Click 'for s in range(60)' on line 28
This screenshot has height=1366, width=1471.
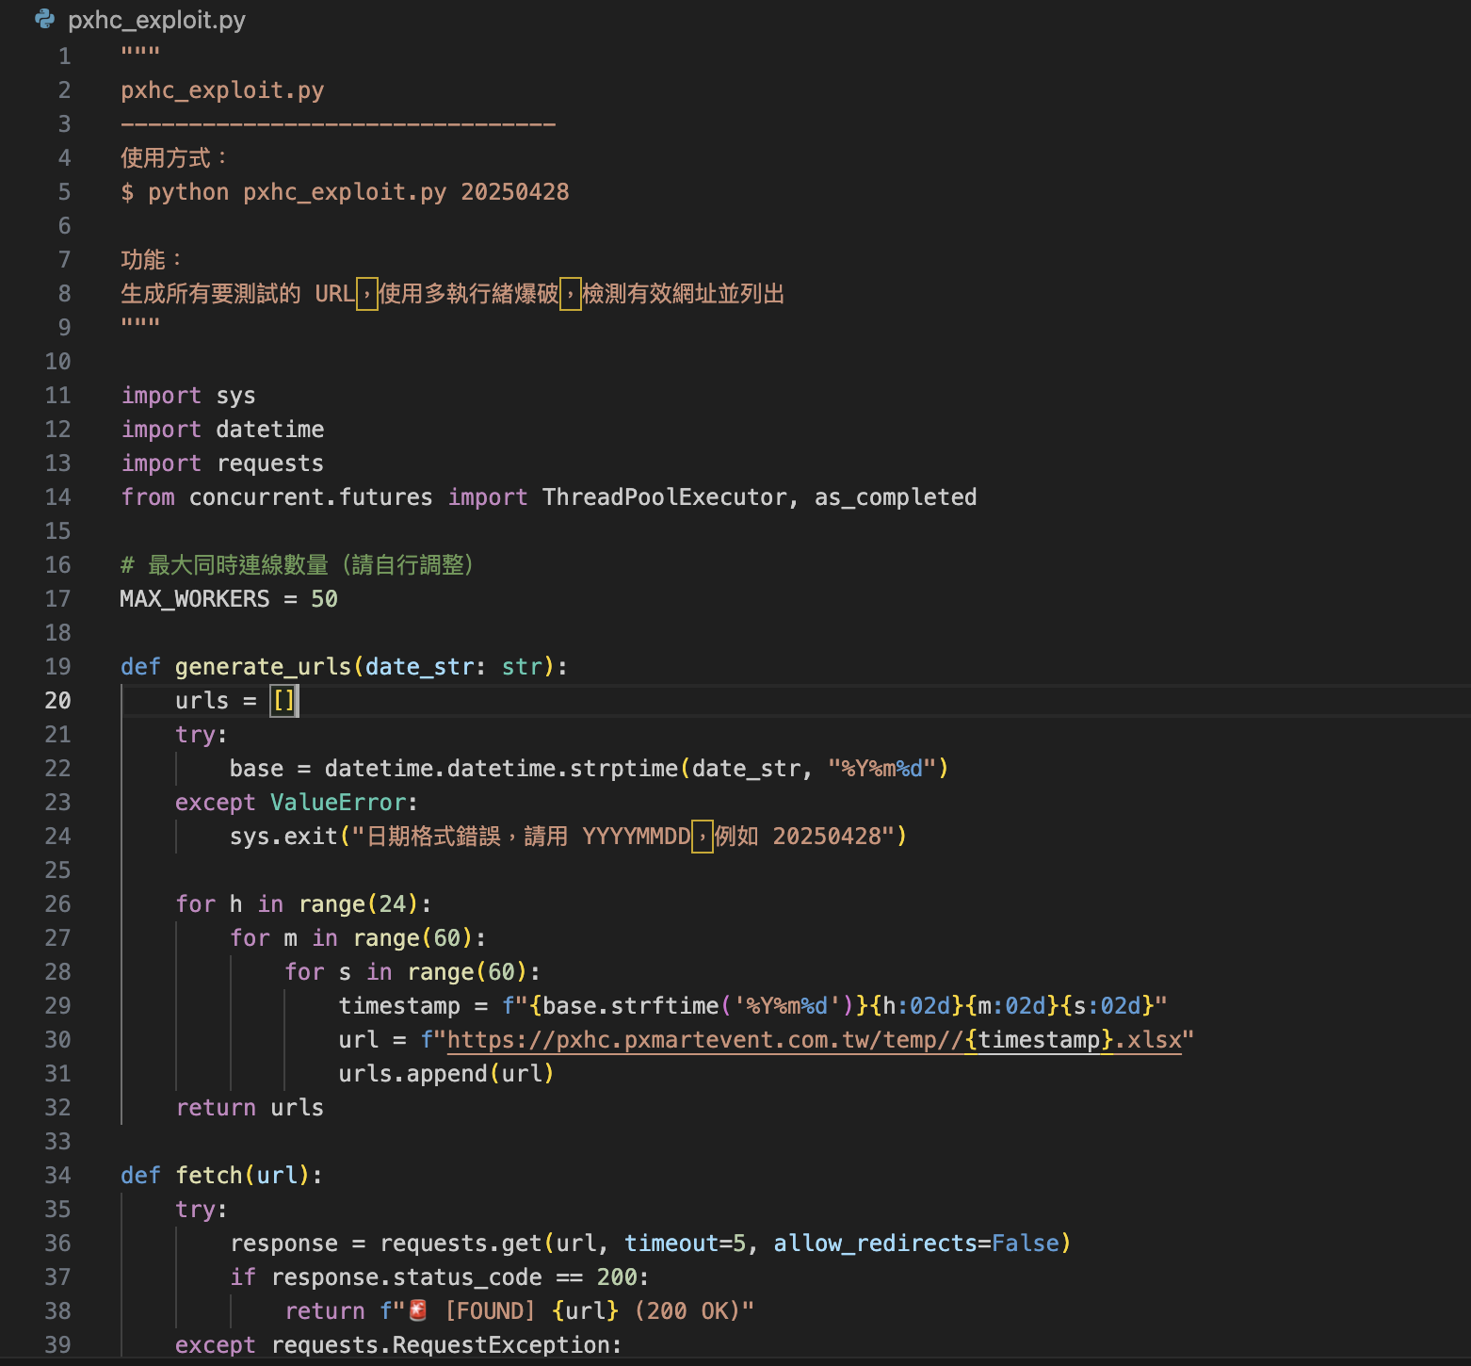[406, 972]
